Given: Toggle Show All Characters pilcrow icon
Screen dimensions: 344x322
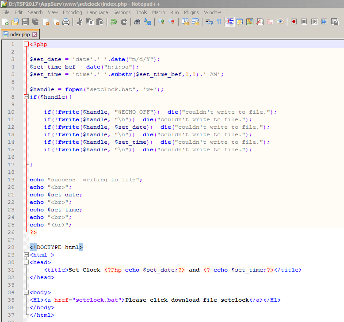Looking at the screenshot, I should pos(219,22).
